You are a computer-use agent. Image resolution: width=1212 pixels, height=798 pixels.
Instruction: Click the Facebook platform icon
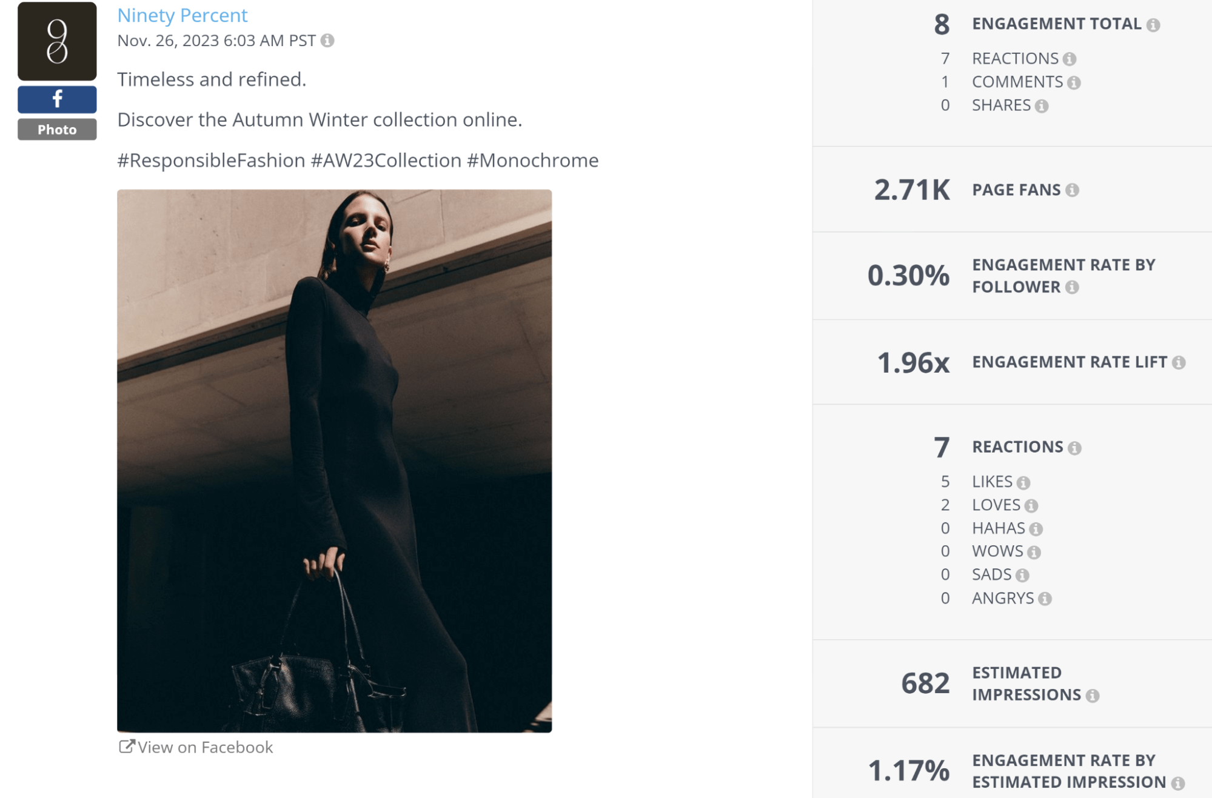56,98
